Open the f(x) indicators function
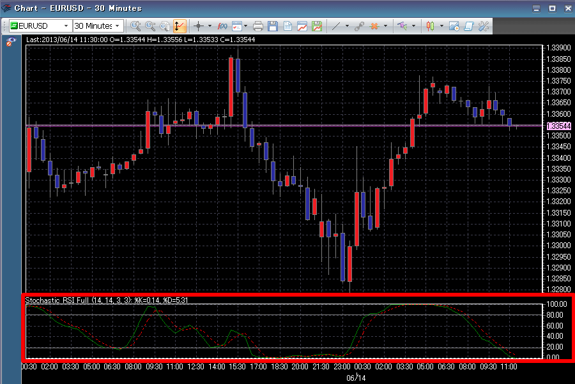Screen dimensions: 575x384 click(222, 26)
